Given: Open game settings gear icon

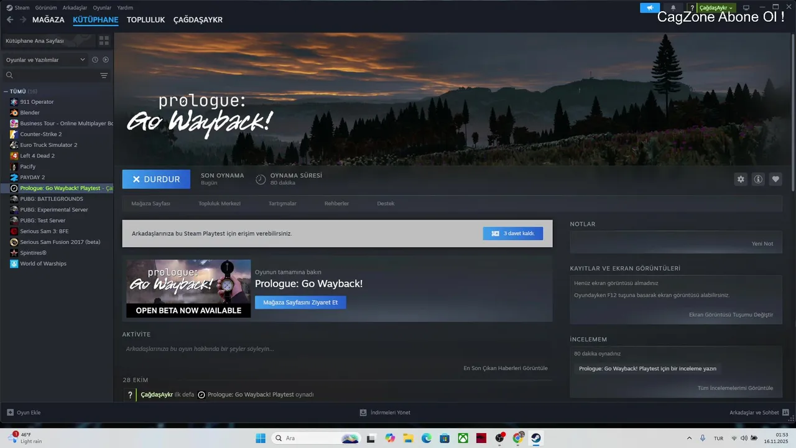Looking at the screenshot, I should click(741, 179).
